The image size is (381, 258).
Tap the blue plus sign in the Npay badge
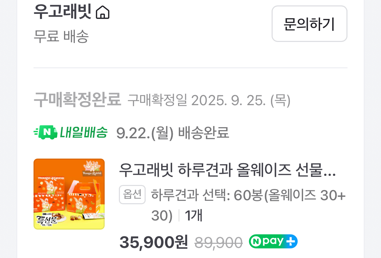tap(291, 241)
